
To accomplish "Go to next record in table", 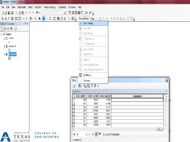I will [89, 134].
